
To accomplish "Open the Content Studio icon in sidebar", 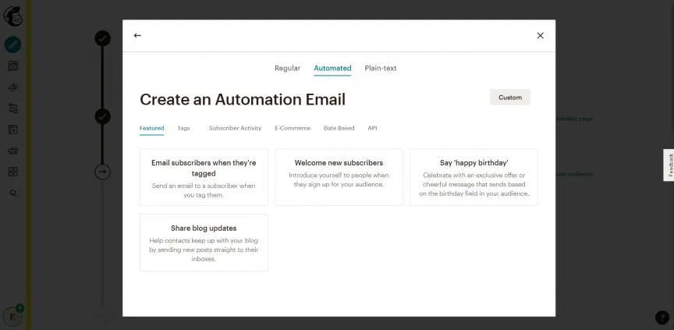I will click(13, 151).
